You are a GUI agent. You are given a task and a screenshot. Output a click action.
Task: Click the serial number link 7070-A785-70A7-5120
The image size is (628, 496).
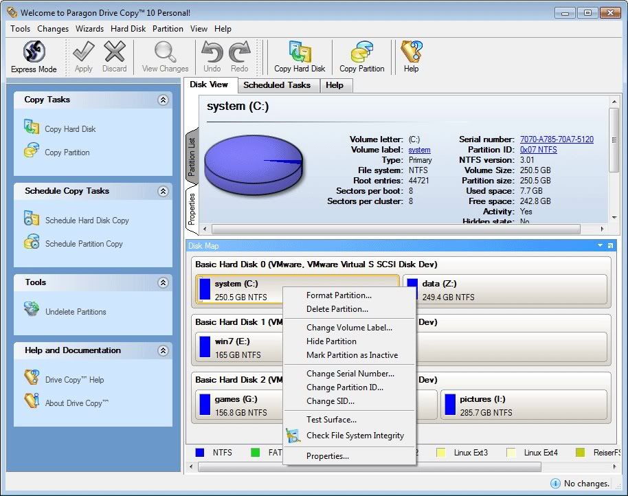pos(557,139)
